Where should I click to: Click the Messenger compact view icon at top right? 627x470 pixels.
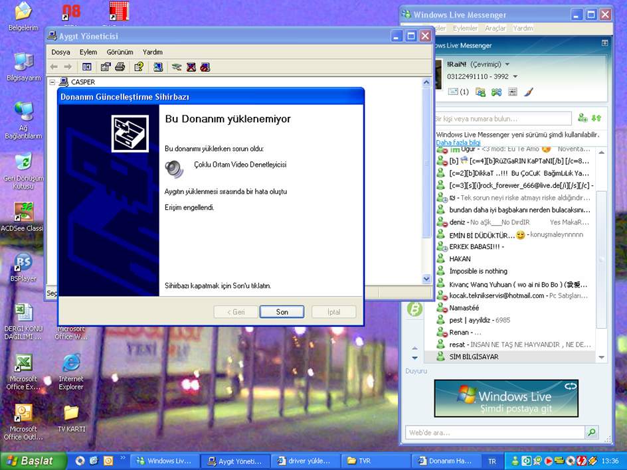604,42
